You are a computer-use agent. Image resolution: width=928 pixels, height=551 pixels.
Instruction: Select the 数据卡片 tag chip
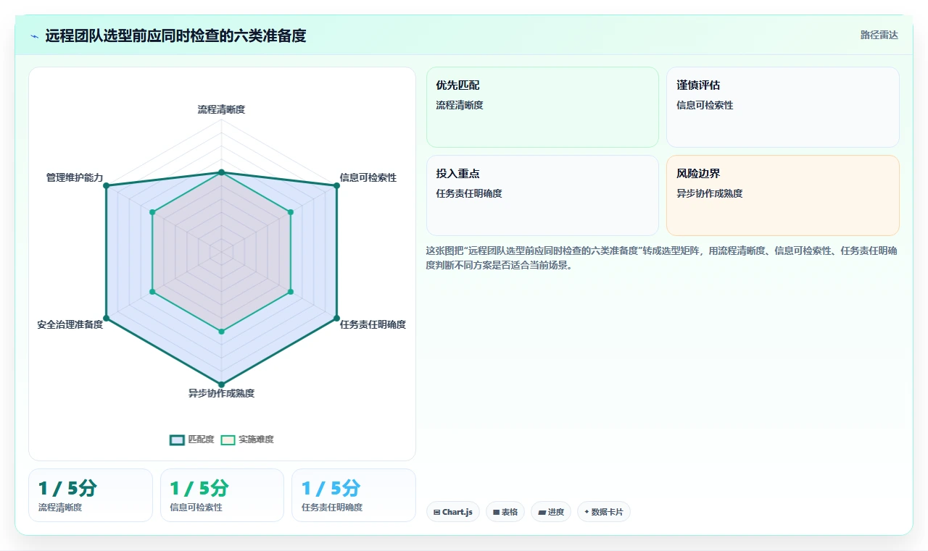point(604,512)
